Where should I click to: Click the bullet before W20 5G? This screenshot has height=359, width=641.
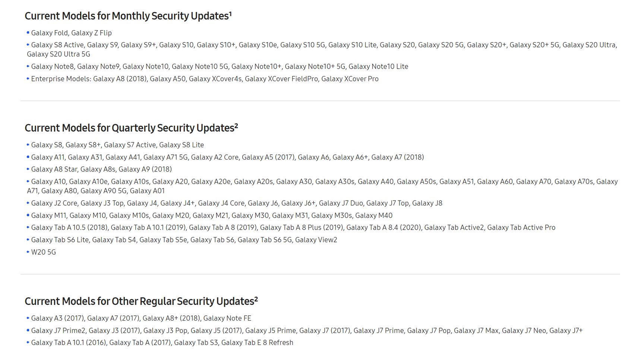click(28, 252)
